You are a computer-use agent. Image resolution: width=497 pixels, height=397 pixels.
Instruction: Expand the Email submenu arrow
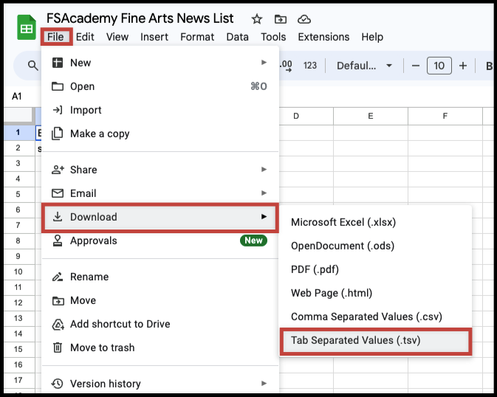click(264, 193)
